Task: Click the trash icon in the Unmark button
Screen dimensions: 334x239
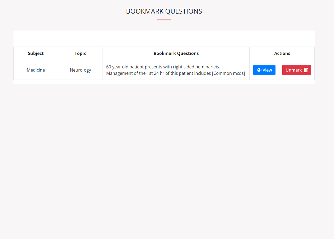Action: click(x=306, y=70)
